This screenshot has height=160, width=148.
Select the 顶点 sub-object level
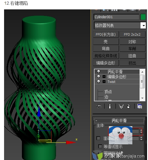(x=108, y=92)
